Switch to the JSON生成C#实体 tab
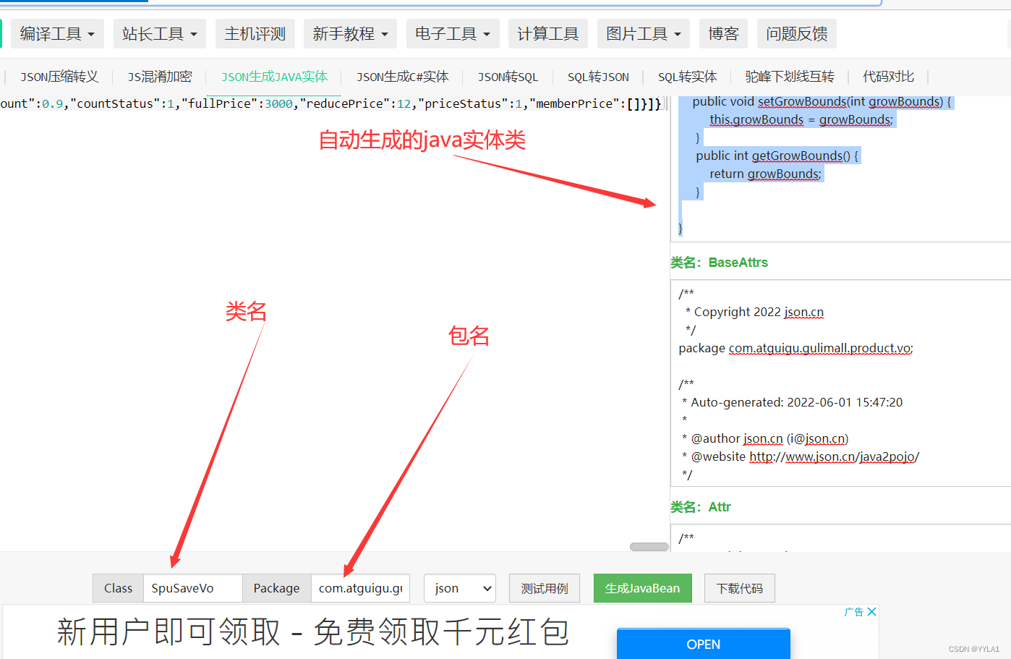The height and width of the screenshot is (659, 1011). click(402, 77)
